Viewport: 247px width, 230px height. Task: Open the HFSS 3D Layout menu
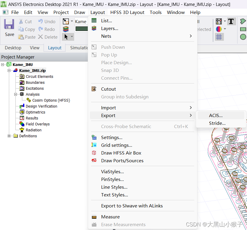coord(127,12)
